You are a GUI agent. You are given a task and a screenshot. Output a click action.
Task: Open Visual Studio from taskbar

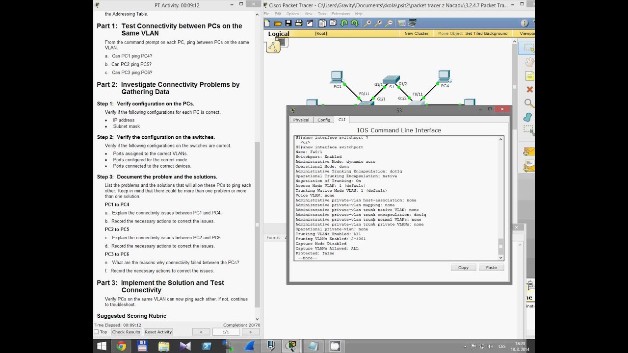click(x=185, y=346)
